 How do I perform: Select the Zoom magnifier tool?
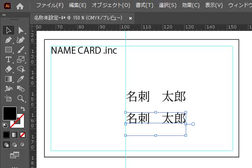point(21,98)
